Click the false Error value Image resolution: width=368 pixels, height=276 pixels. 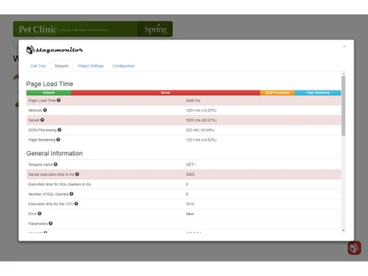190,213
